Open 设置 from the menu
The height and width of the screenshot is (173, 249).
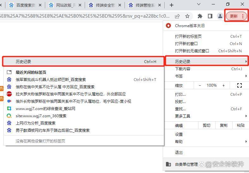206,135
